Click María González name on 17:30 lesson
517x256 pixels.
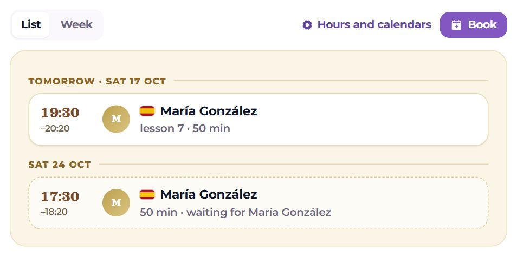[209, 195]
